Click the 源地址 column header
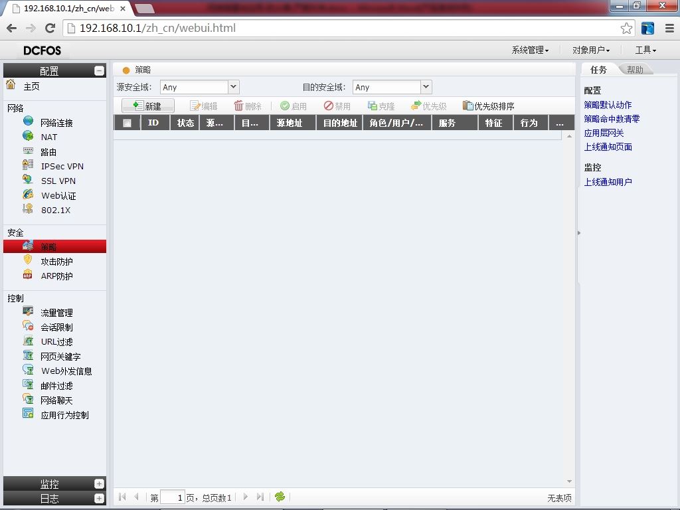The height and width of the screenshot is (510, 680). (x=293, y=123)
